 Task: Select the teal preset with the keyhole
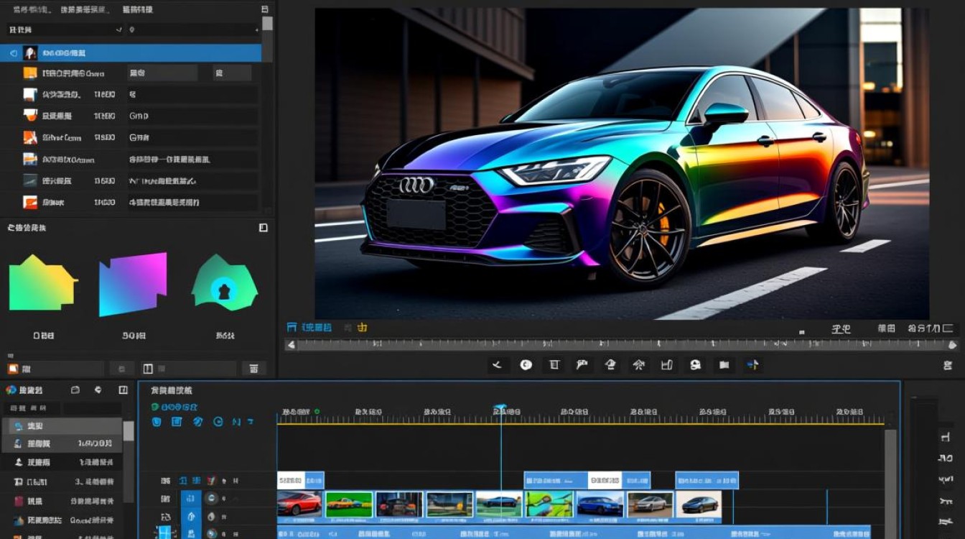pyautogui.click(x=224, y=284)
